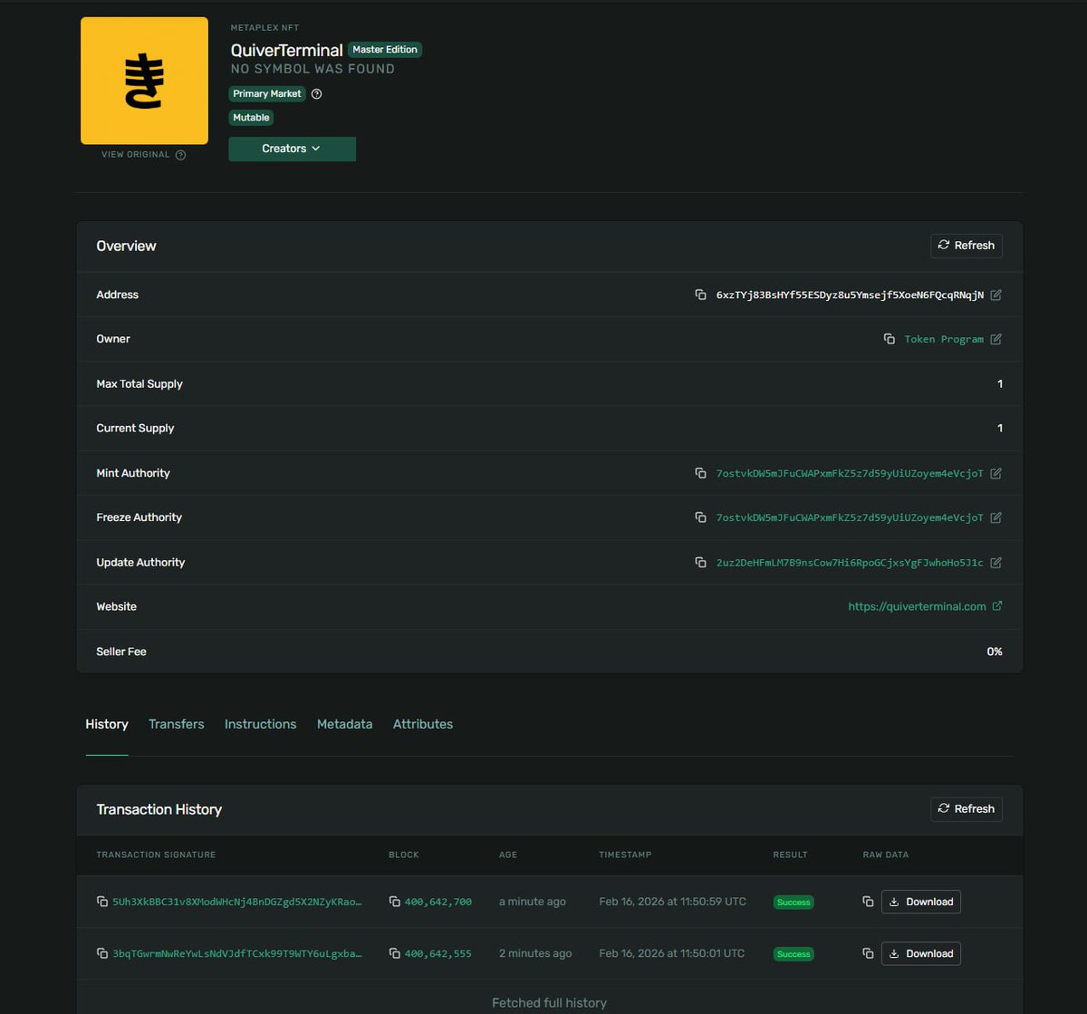Click edit icon in Mint Authority row
Viewport: 1087px width, 1014px height.
(996, 473)
